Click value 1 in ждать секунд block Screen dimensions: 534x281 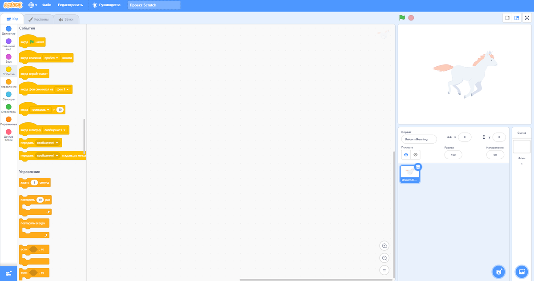(x=34, y=183)
